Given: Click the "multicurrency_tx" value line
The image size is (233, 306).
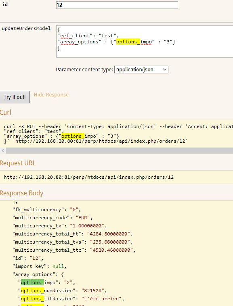Looking at the screenshot, I should 59,226.
